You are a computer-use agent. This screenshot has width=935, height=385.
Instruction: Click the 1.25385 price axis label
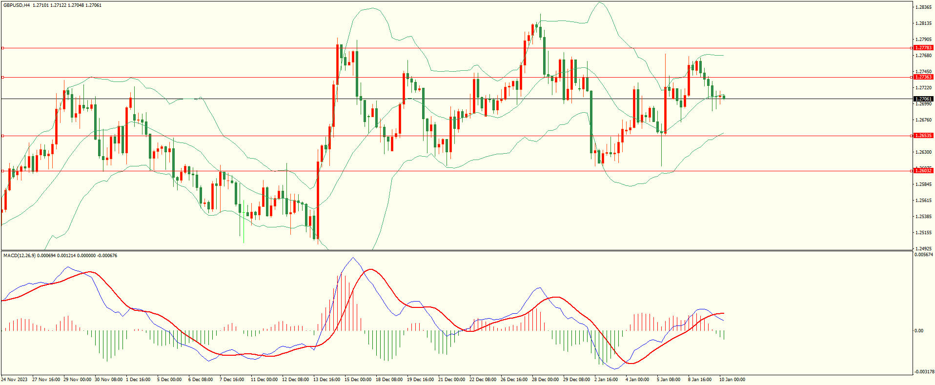pos(924,217)
